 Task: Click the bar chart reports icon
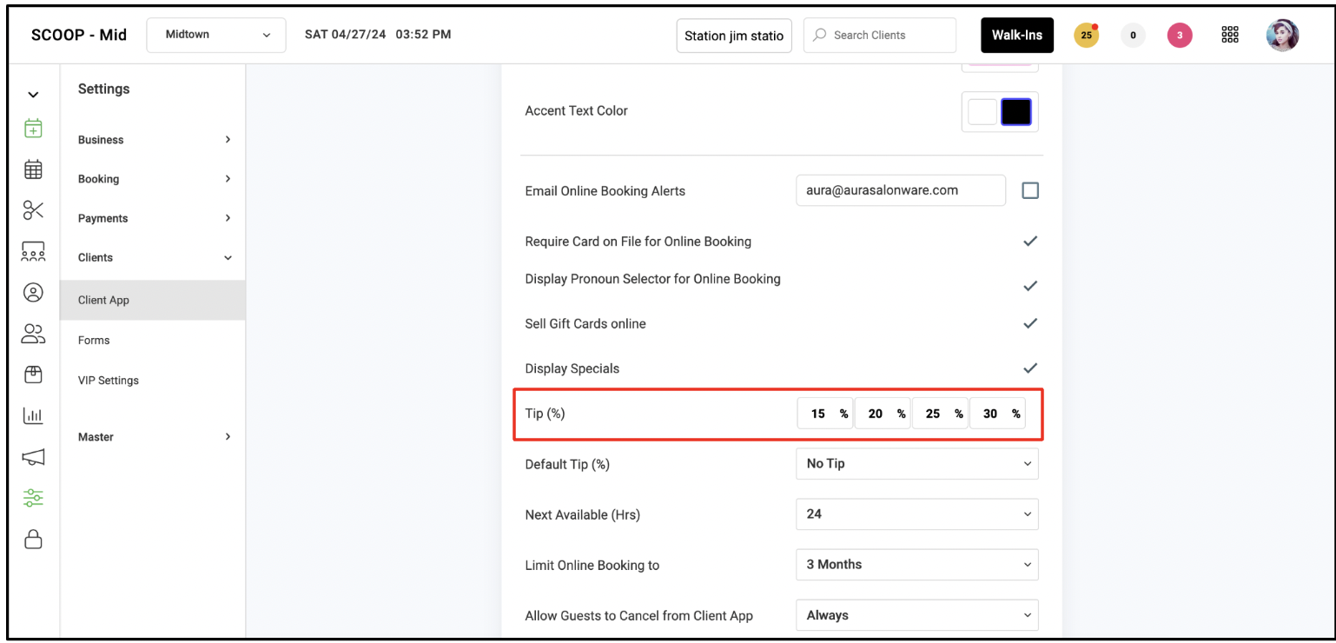coord(33,415)
